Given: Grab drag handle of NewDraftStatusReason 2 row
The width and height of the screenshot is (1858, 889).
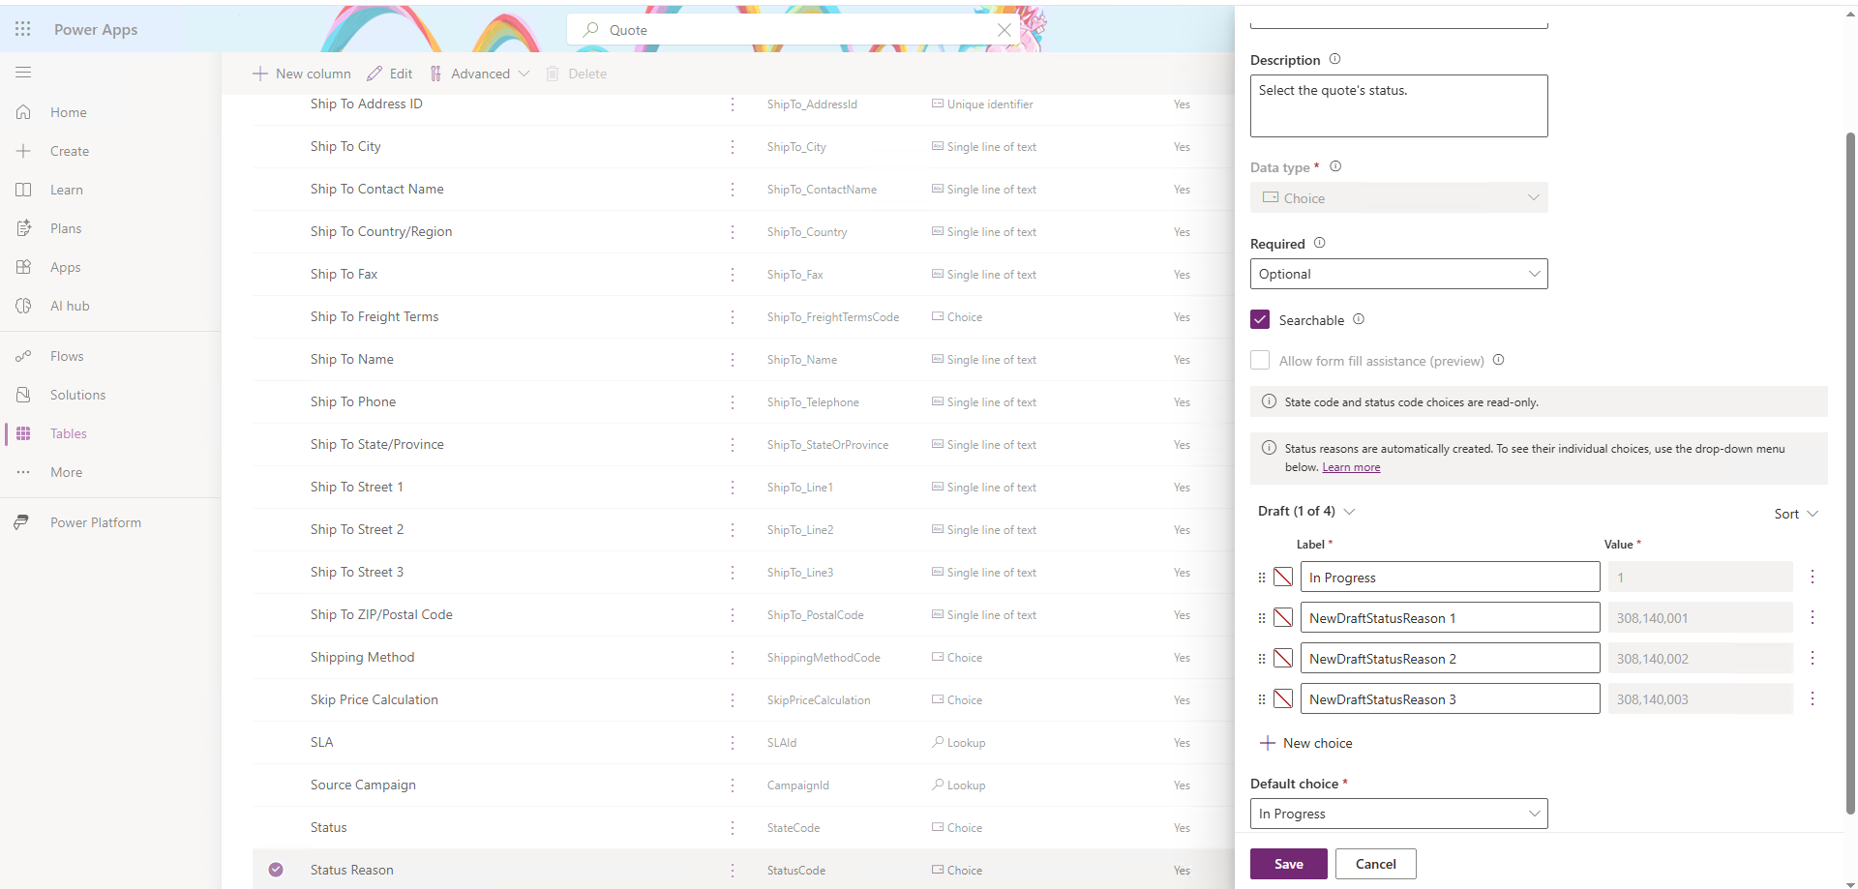Looking at the screenshot, I should (x=1261, y=659).
